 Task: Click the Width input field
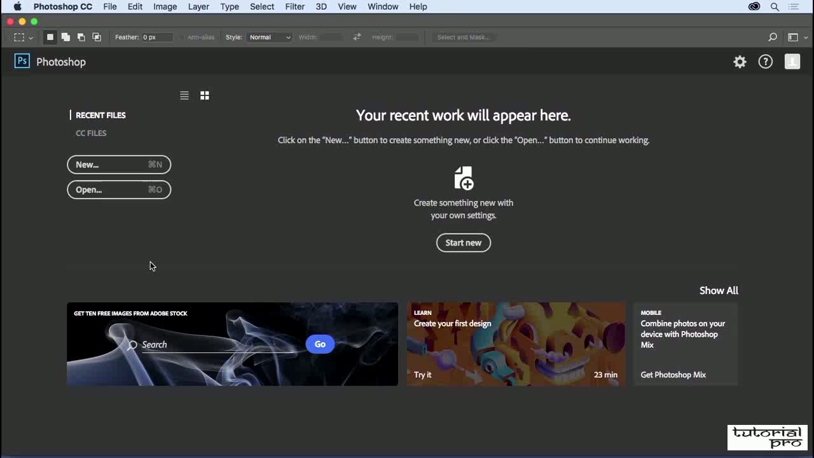coord(331,38)
